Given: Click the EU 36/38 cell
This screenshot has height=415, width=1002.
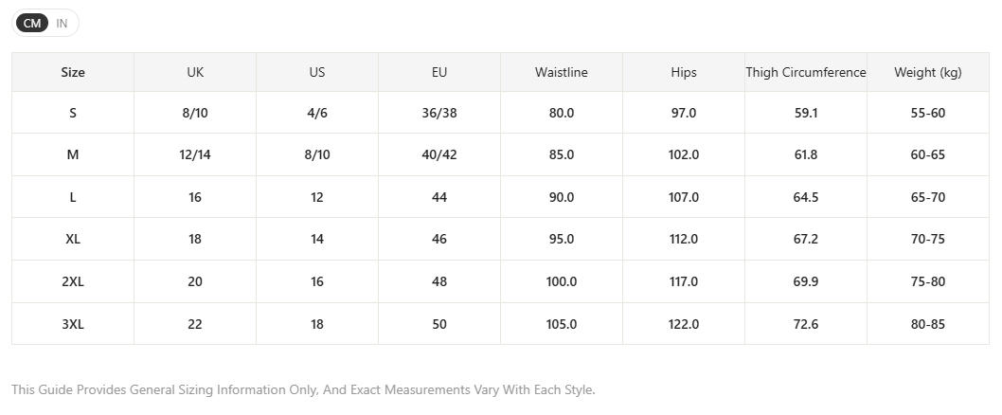Looking at the screenshot, I should point(439,113).
